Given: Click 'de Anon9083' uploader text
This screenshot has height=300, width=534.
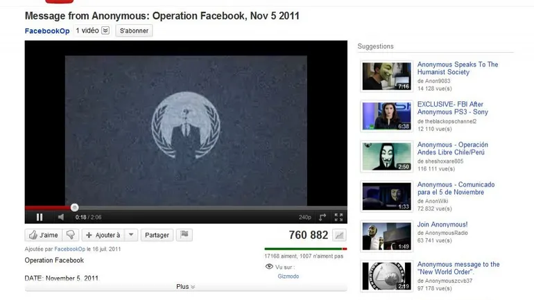Looking at the screenshot, I should point(433,81).
